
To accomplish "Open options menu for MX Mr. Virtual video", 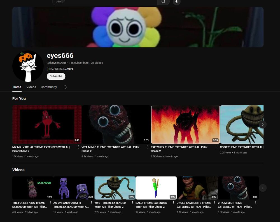I will [78, 147].
